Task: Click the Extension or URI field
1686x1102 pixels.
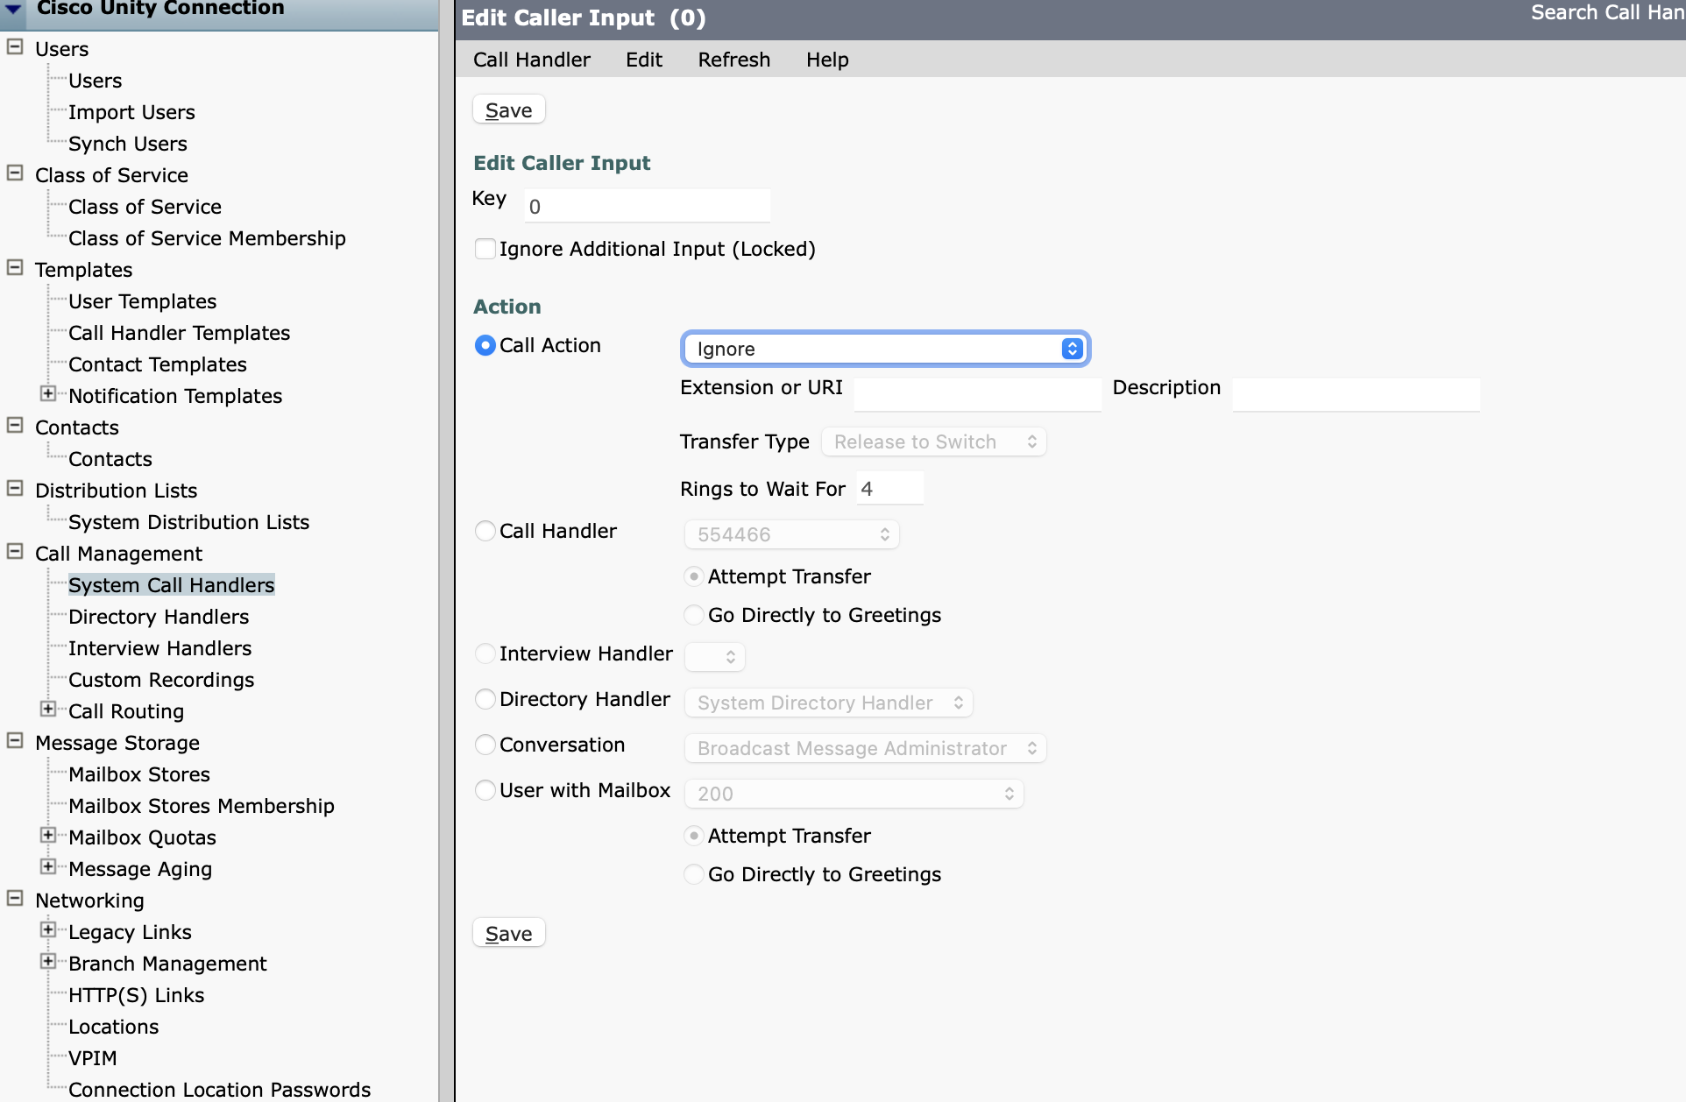Action: pyautogui.click(x=977, y=394)
